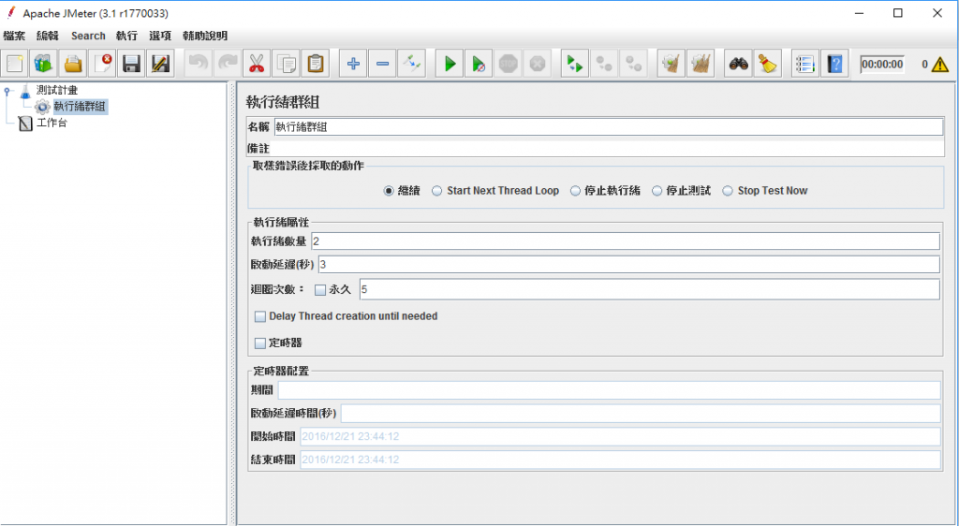Click the Copy icon
This screenshot has width=959, height=526.
pyautogui.click(x=287, y=64)
